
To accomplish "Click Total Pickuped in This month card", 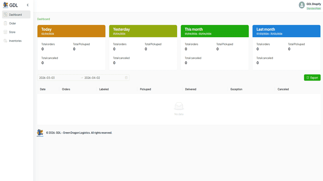I will 225,44.
